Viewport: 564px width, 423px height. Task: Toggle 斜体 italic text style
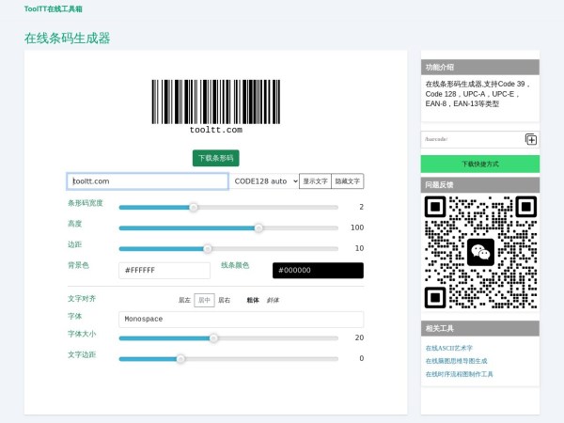point(273,300)
